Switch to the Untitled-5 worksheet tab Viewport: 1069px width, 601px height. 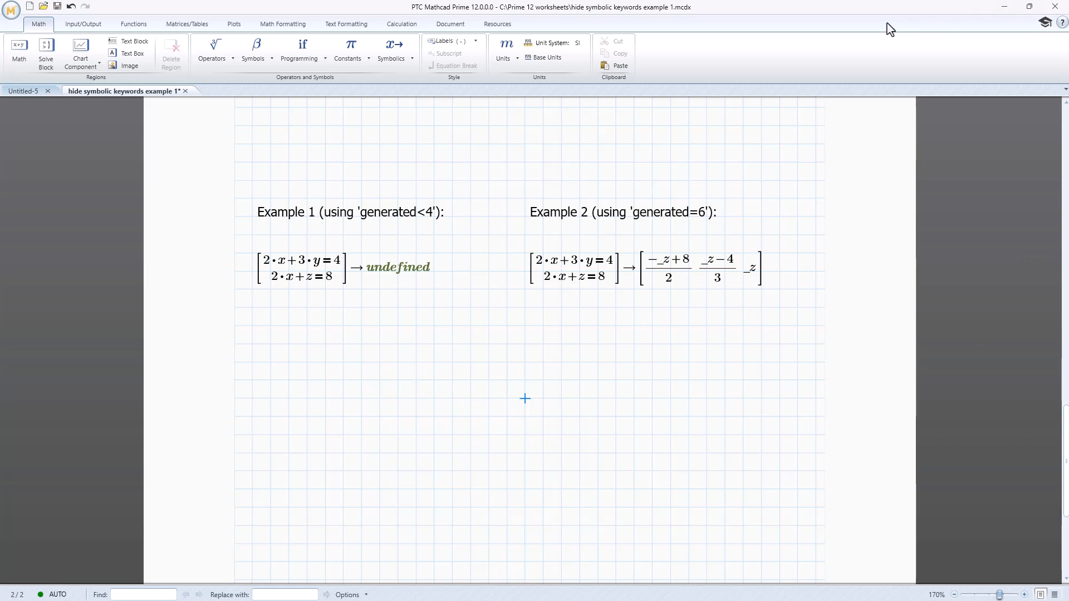[23, 91]
